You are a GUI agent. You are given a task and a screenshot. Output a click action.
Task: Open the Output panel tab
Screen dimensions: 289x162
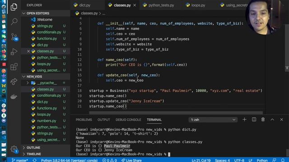coord(103,120)
